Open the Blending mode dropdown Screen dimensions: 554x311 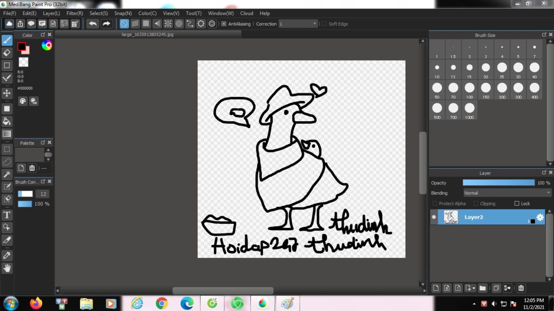507,193
